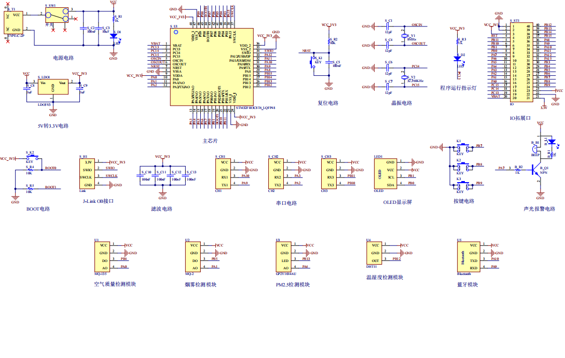Click the '声光报警电路' section label
Image resolution: width=565 pixels, height=358 pixels.
(540, 209)
